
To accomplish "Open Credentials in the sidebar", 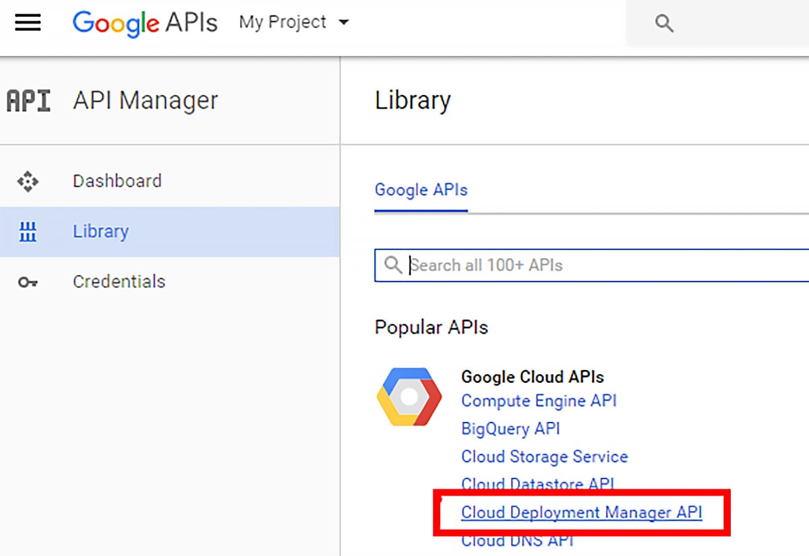I will tap(119, 281).
